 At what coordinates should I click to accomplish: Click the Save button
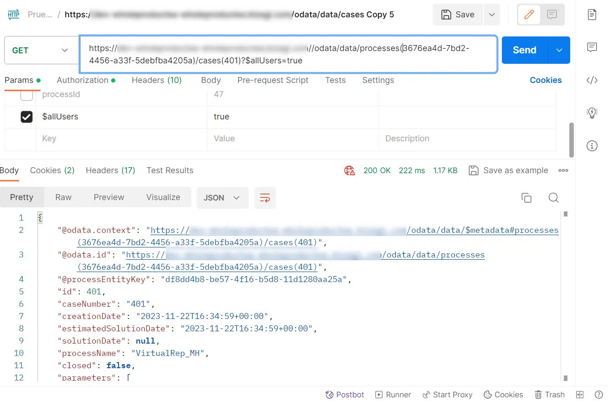[x=458, y=15]
